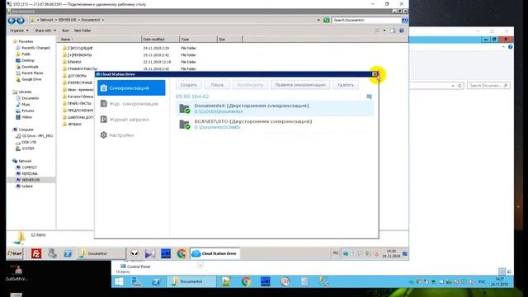Open the Organize dropdown menu
Screen dimensions: 528x297
click(x=19, y=31)
